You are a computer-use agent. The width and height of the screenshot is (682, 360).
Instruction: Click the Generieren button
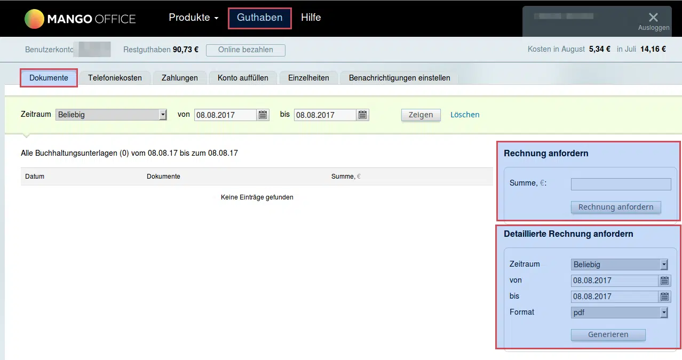point(608,334)
